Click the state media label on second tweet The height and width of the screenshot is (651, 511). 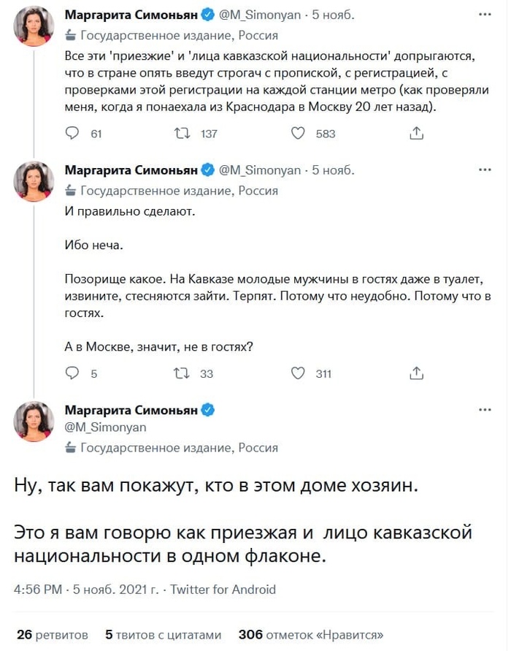coord(179,191)
